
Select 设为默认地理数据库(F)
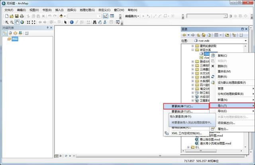[x=232, y=83]
